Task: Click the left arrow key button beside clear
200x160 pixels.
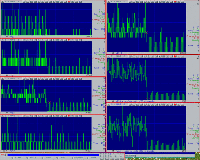Action: [x=11, y=158]
